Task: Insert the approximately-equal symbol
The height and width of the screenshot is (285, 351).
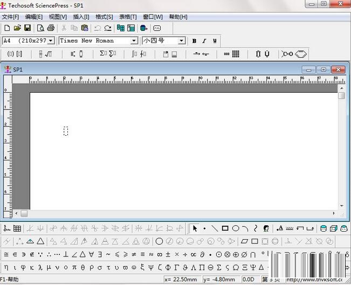Action: click(x=151, y=254)
